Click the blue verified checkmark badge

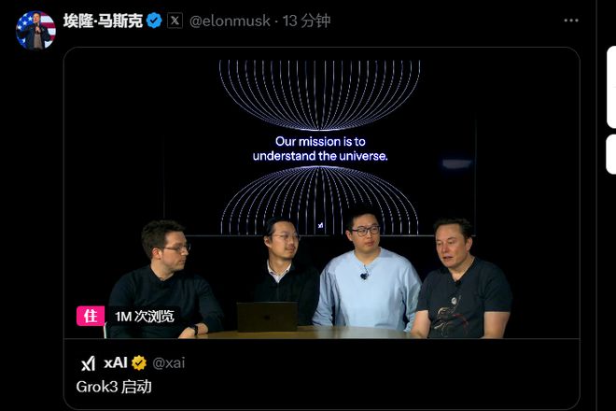(x=154, y=21)
